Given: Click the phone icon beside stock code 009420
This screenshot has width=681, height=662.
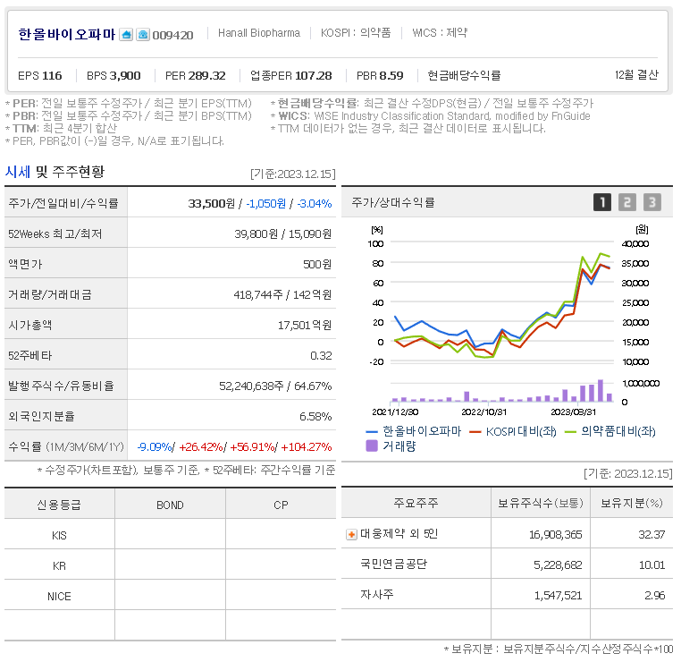Looking at the screenshot, I should (143, 34).
